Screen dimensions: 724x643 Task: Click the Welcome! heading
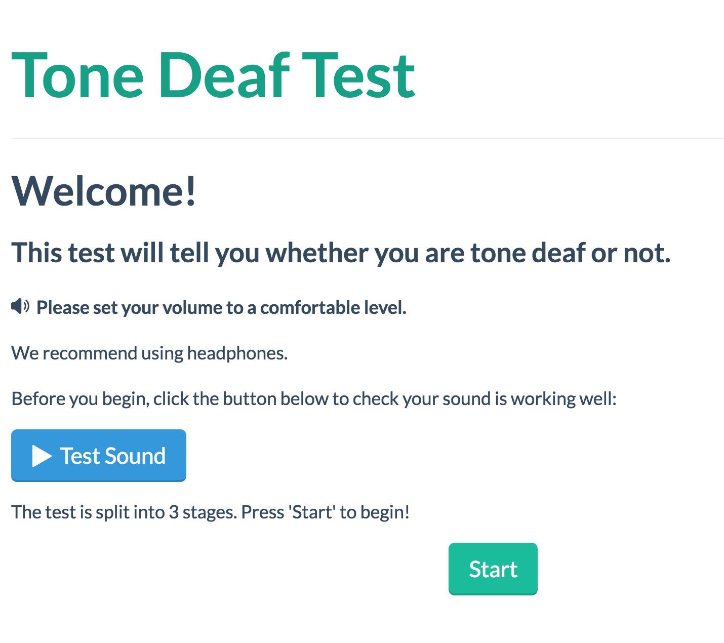pos(104,191)
